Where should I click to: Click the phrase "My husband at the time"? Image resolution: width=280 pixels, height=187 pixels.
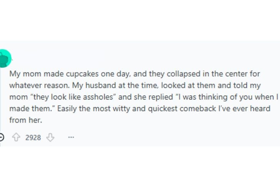(103, 85)
